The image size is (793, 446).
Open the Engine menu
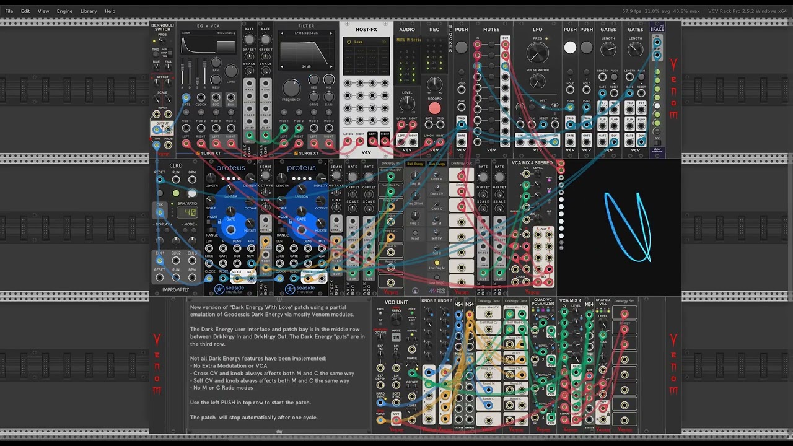click(64, 11)
